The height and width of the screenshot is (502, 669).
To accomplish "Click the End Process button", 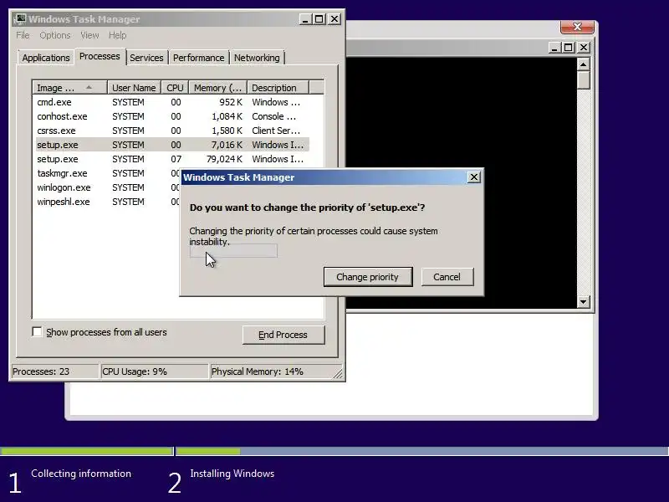I will (283, 335).
